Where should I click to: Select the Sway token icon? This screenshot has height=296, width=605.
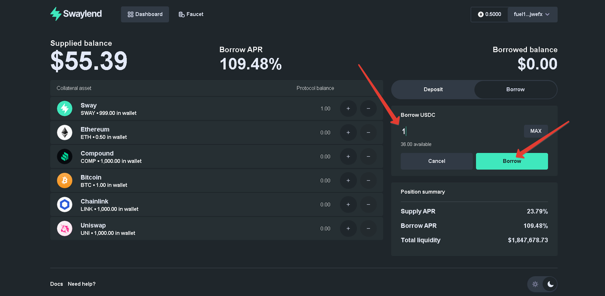click(x=65, y=108)
